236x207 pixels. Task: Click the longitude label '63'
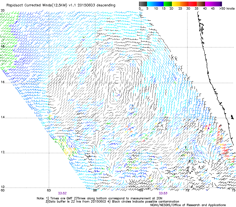click(49, 190)
